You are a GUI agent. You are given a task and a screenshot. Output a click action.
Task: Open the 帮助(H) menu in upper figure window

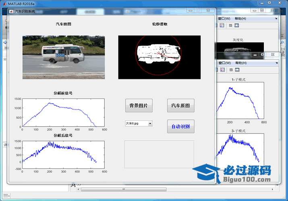point(240,18)
